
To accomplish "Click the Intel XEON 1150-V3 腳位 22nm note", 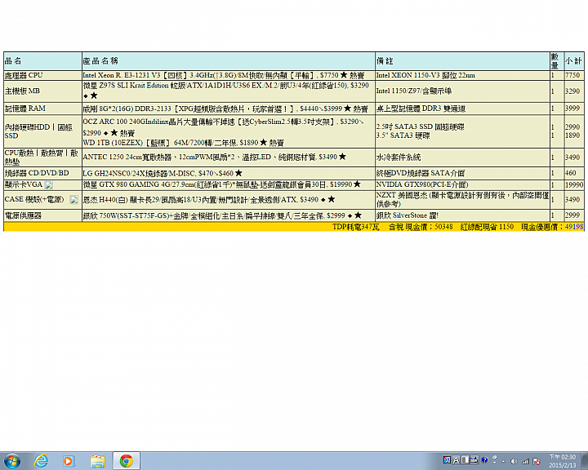I will (x=425, y=75).
